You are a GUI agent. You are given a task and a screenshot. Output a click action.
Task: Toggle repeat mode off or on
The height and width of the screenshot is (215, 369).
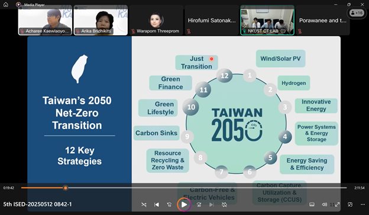[224, 204]
